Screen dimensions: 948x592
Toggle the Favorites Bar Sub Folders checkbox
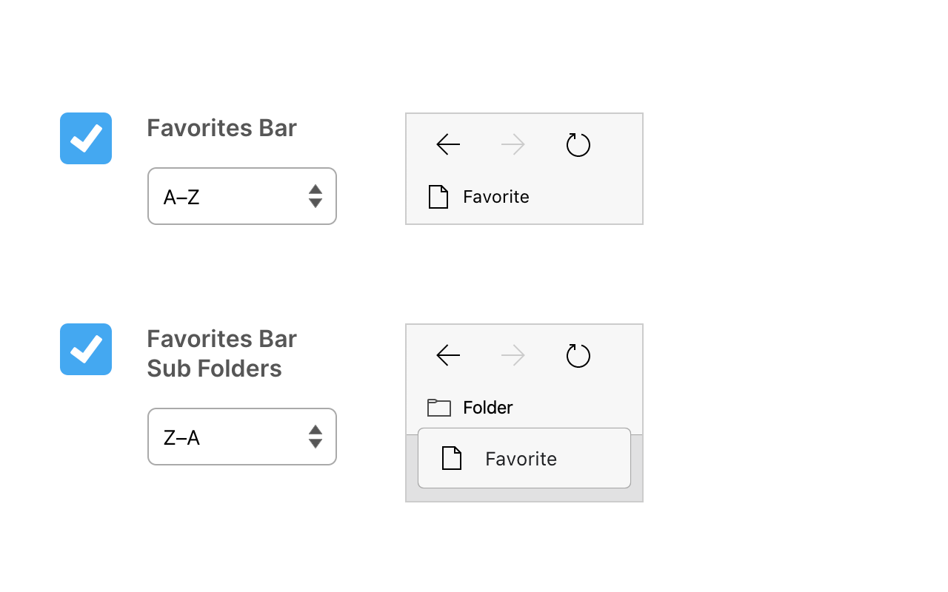tap(86, 349)
